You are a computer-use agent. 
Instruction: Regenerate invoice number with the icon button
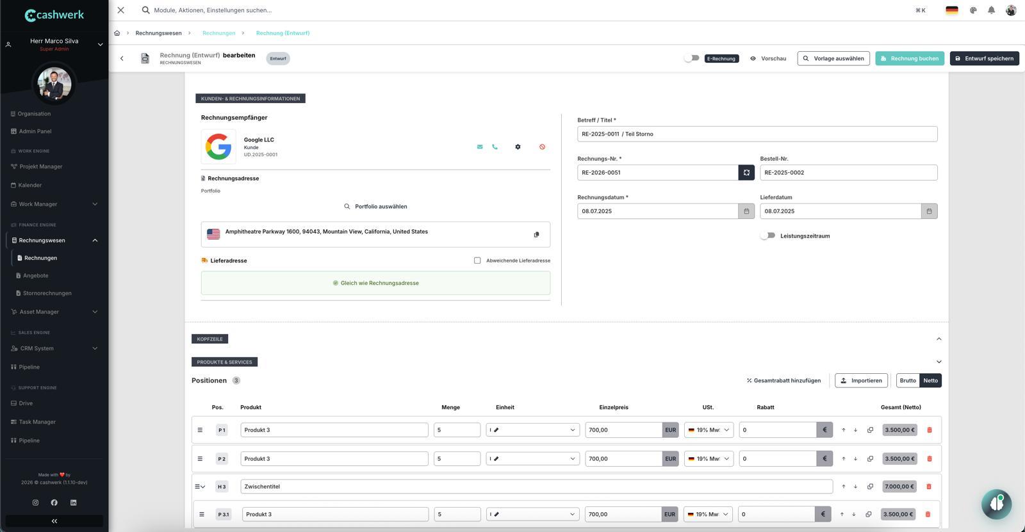746,172
